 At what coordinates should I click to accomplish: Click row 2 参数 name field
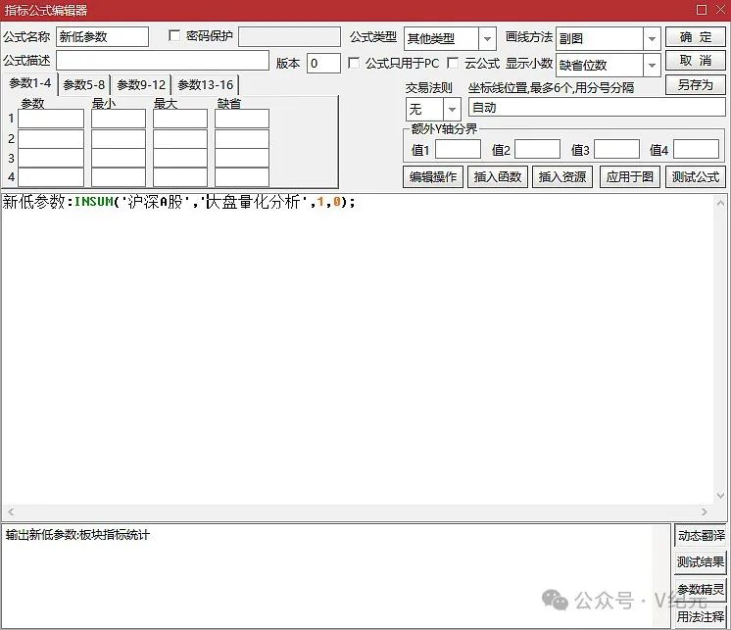pyautogui.click(x=51, y=139)
